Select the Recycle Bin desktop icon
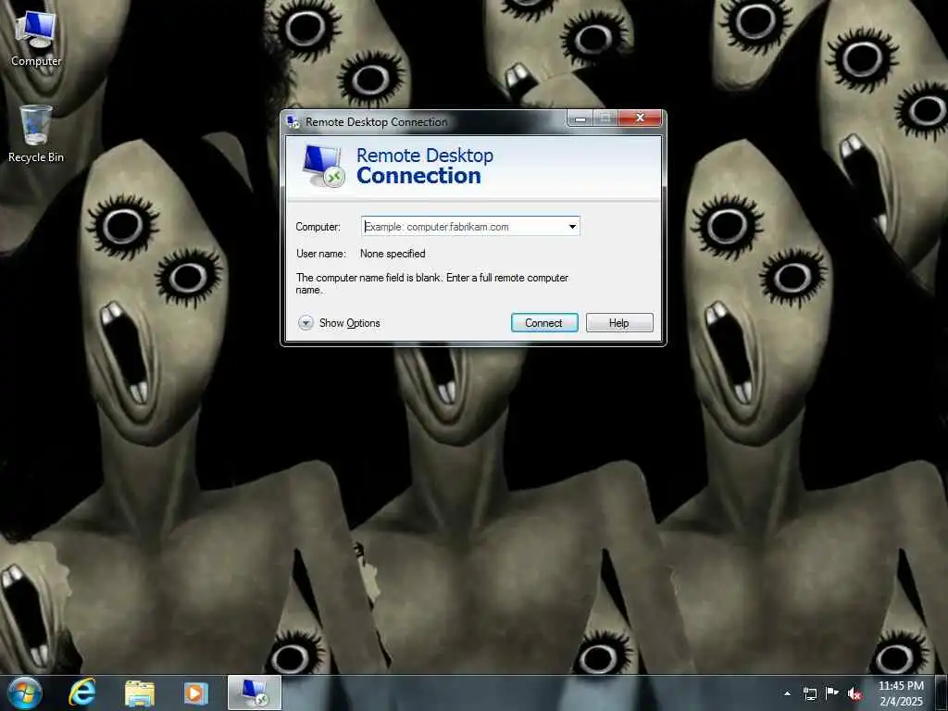 [x=36, y=133]
